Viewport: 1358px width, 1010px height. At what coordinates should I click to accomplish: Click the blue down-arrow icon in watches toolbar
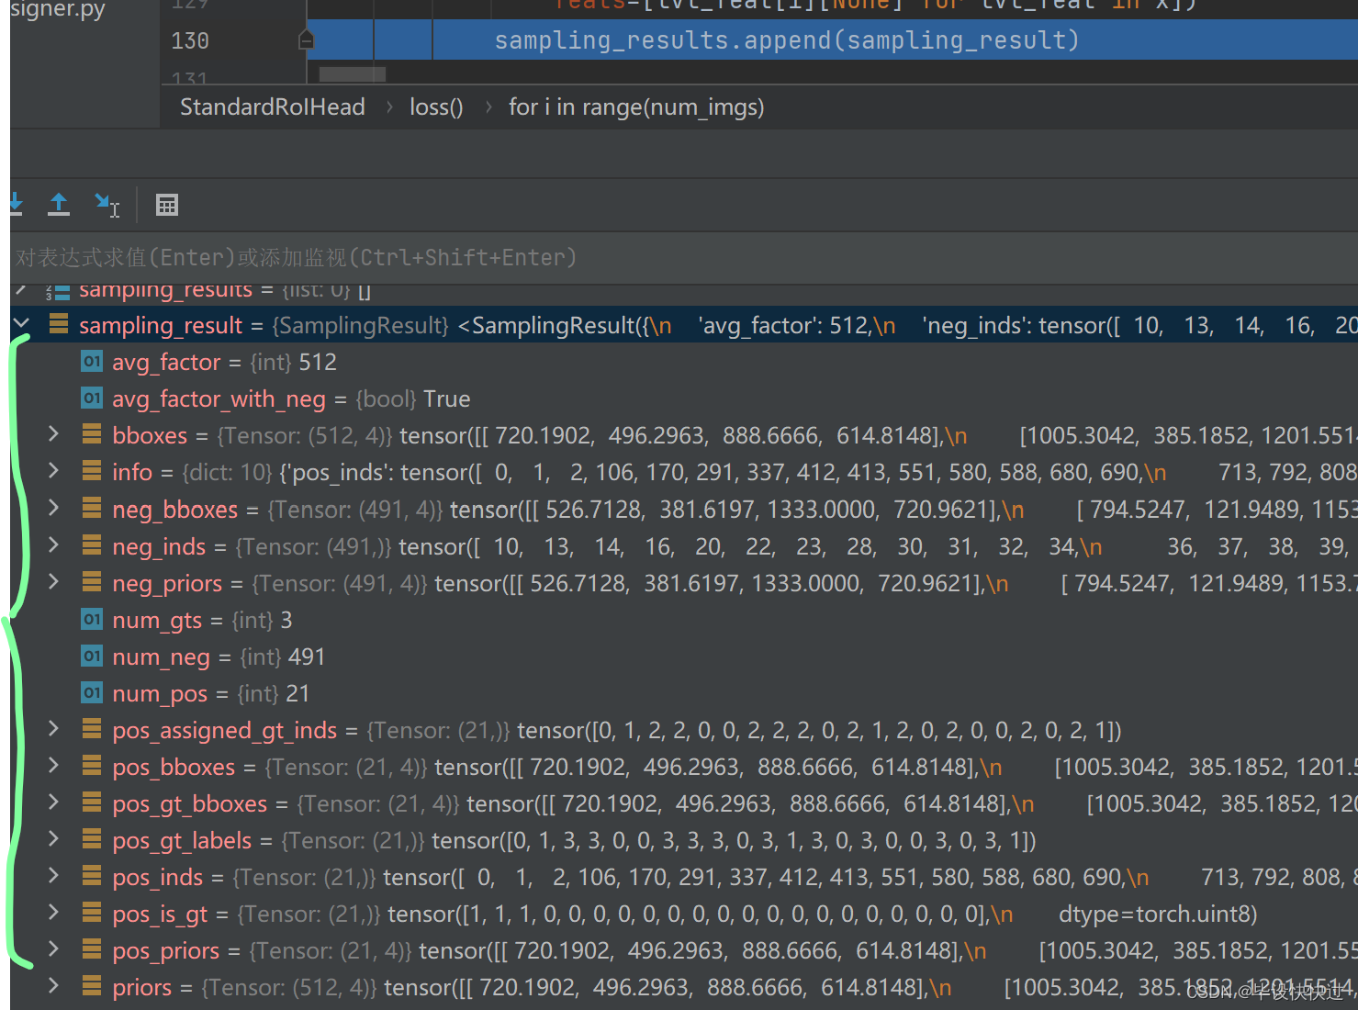(x=16, y=204)
